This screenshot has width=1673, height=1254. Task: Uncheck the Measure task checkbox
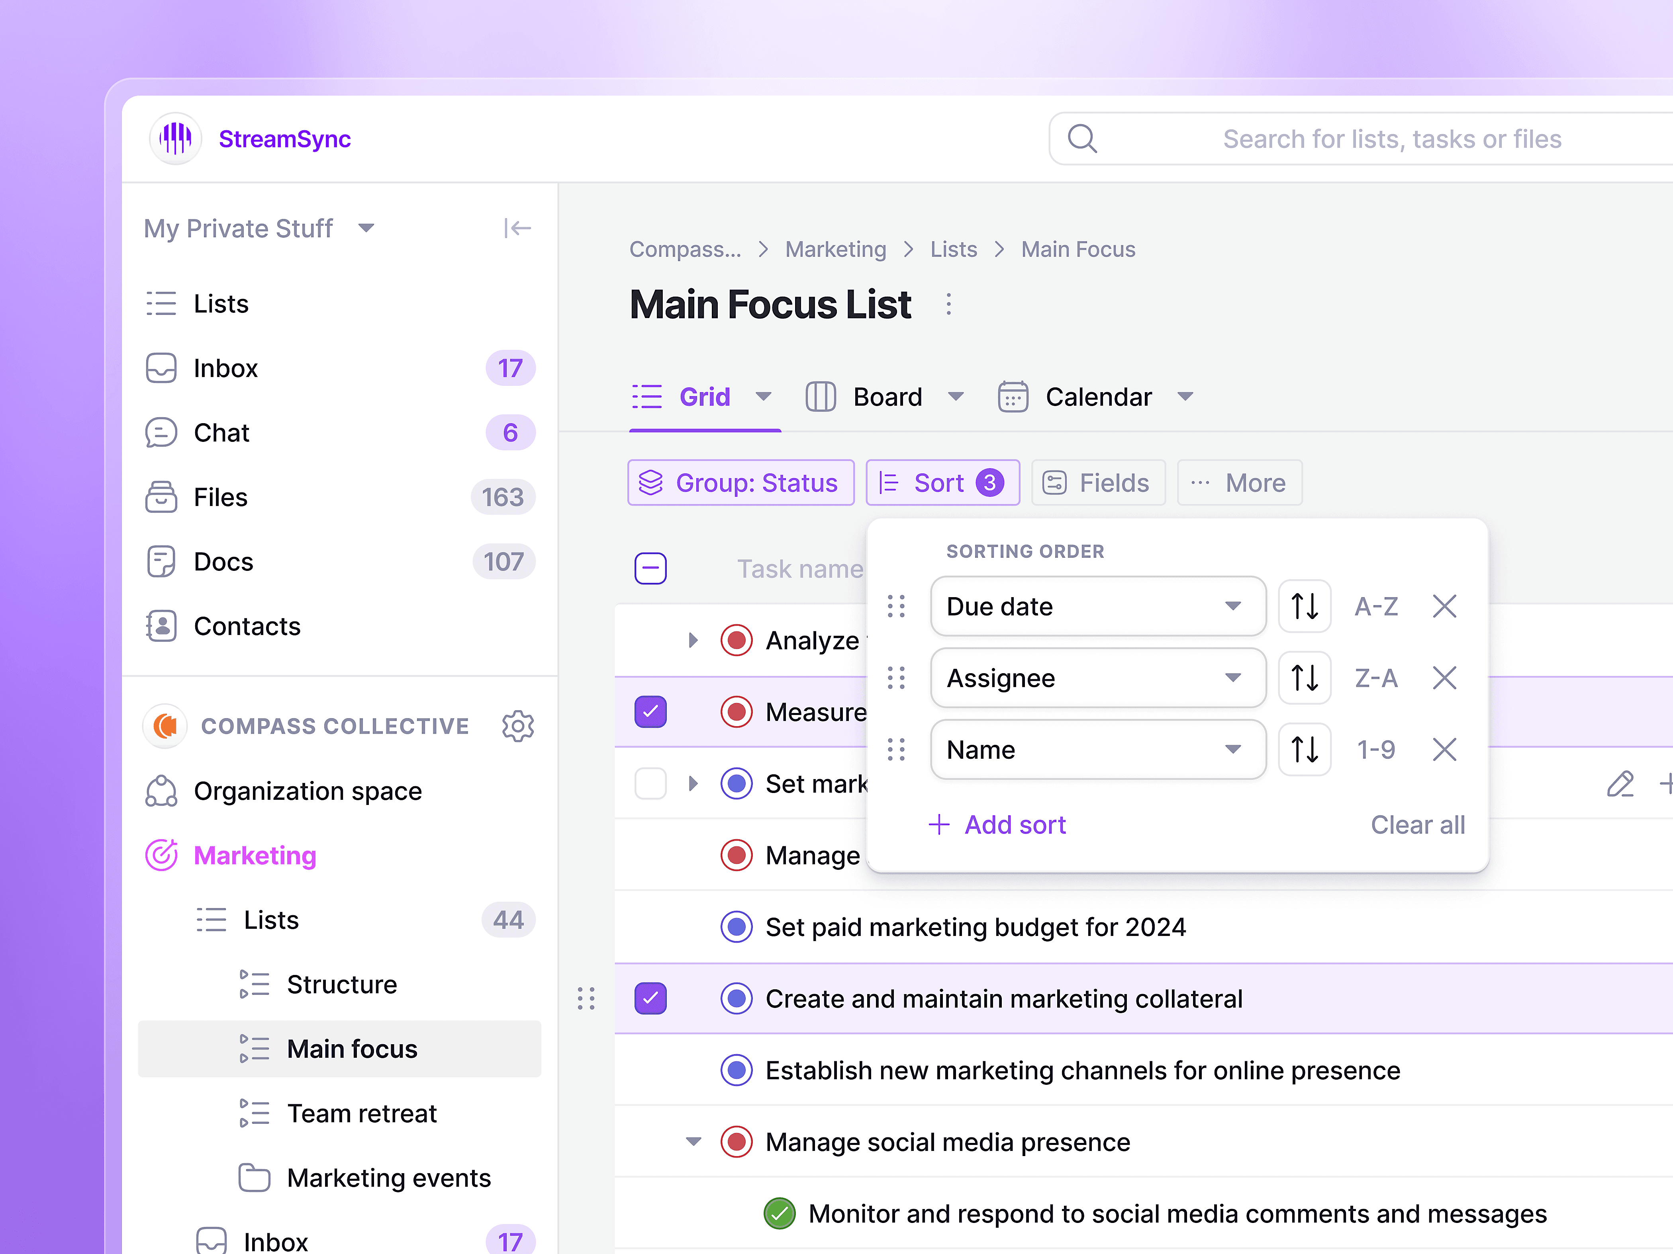[650, 711]
